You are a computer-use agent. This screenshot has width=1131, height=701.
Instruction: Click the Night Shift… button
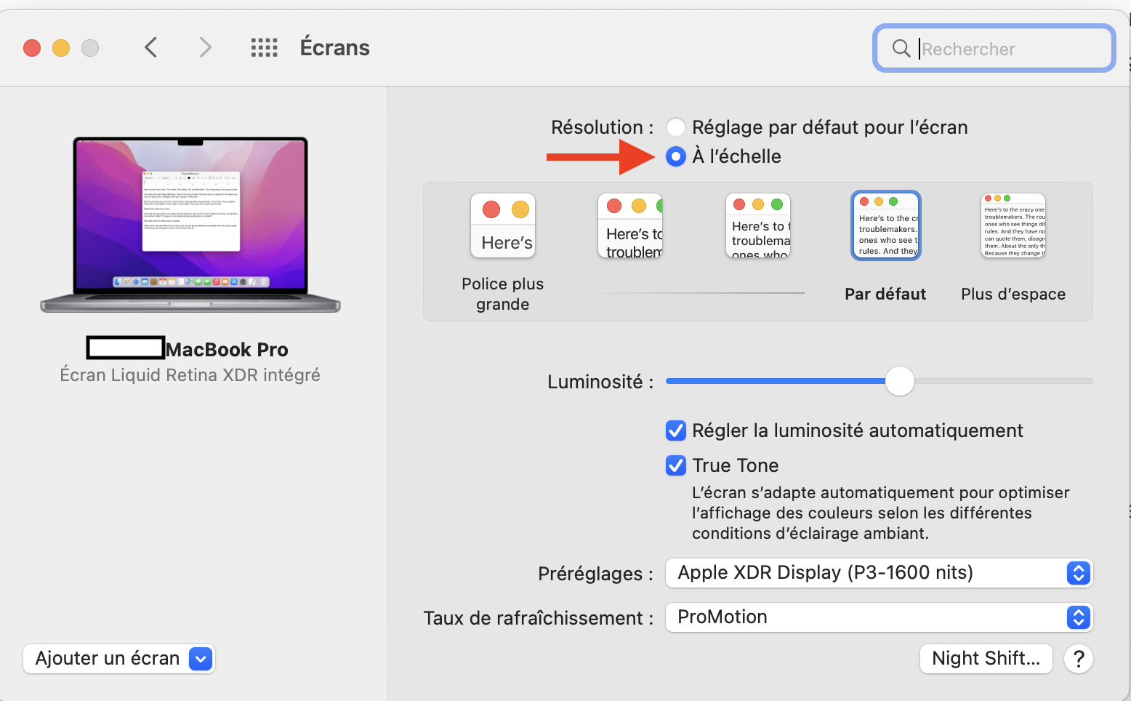point(986,659)
